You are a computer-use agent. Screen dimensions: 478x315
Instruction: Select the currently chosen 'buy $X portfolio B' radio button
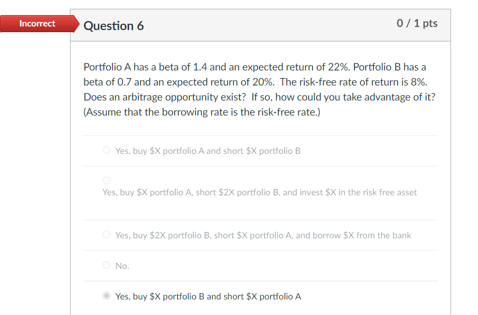106,295
